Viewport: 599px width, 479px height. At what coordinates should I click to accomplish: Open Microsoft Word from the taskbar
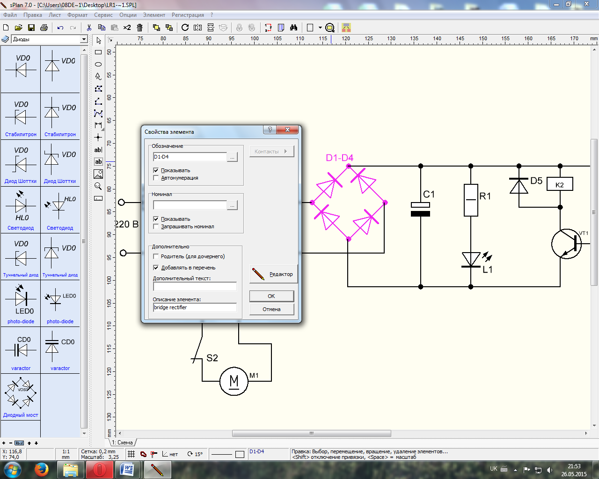pyautogui.click(x=127, y=470)
